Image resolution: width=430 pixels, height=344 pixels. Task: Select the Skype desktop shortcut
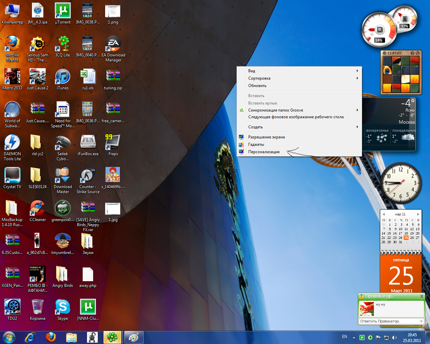63,310
